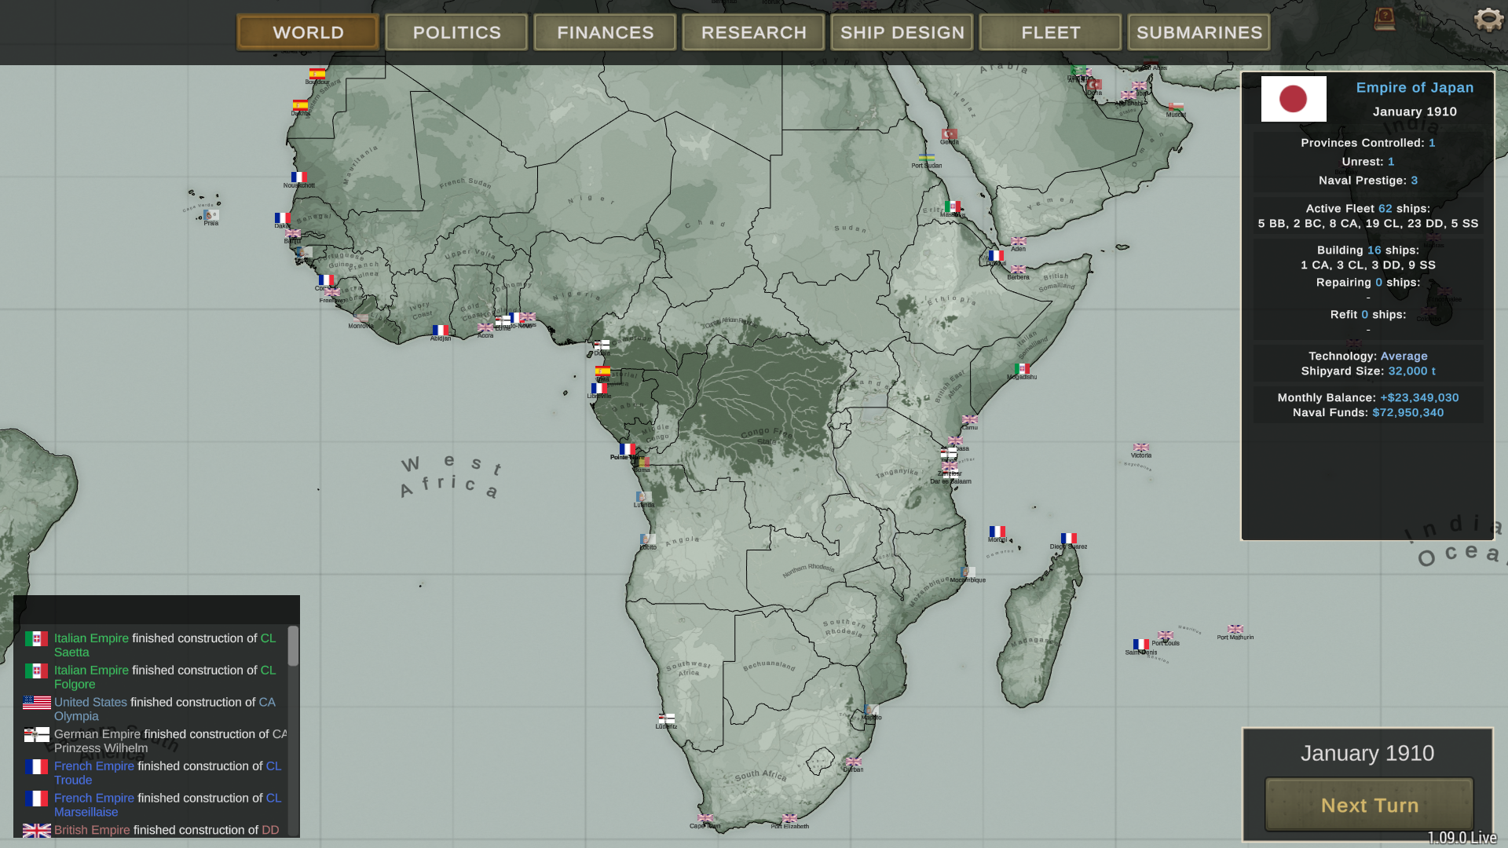Select the Moroni French port flag
The width and height of the screenshot is (1508, 848).
(997, 532)
